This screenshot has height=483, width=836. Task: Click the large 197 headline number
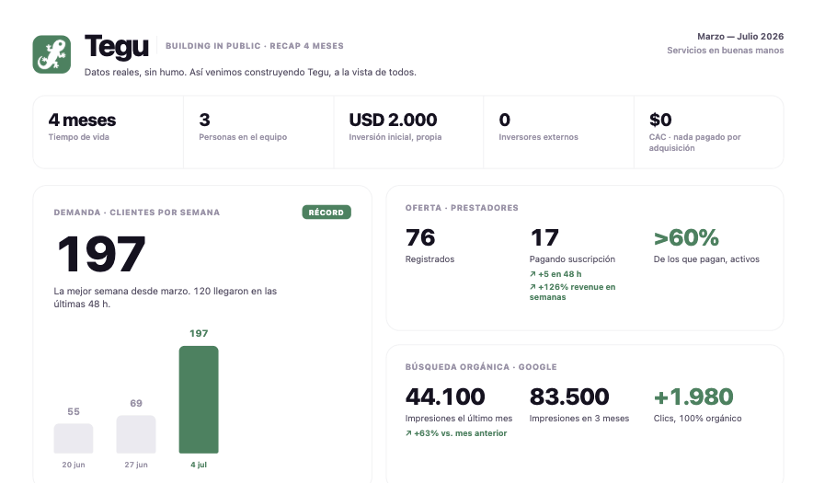point(101,254)
